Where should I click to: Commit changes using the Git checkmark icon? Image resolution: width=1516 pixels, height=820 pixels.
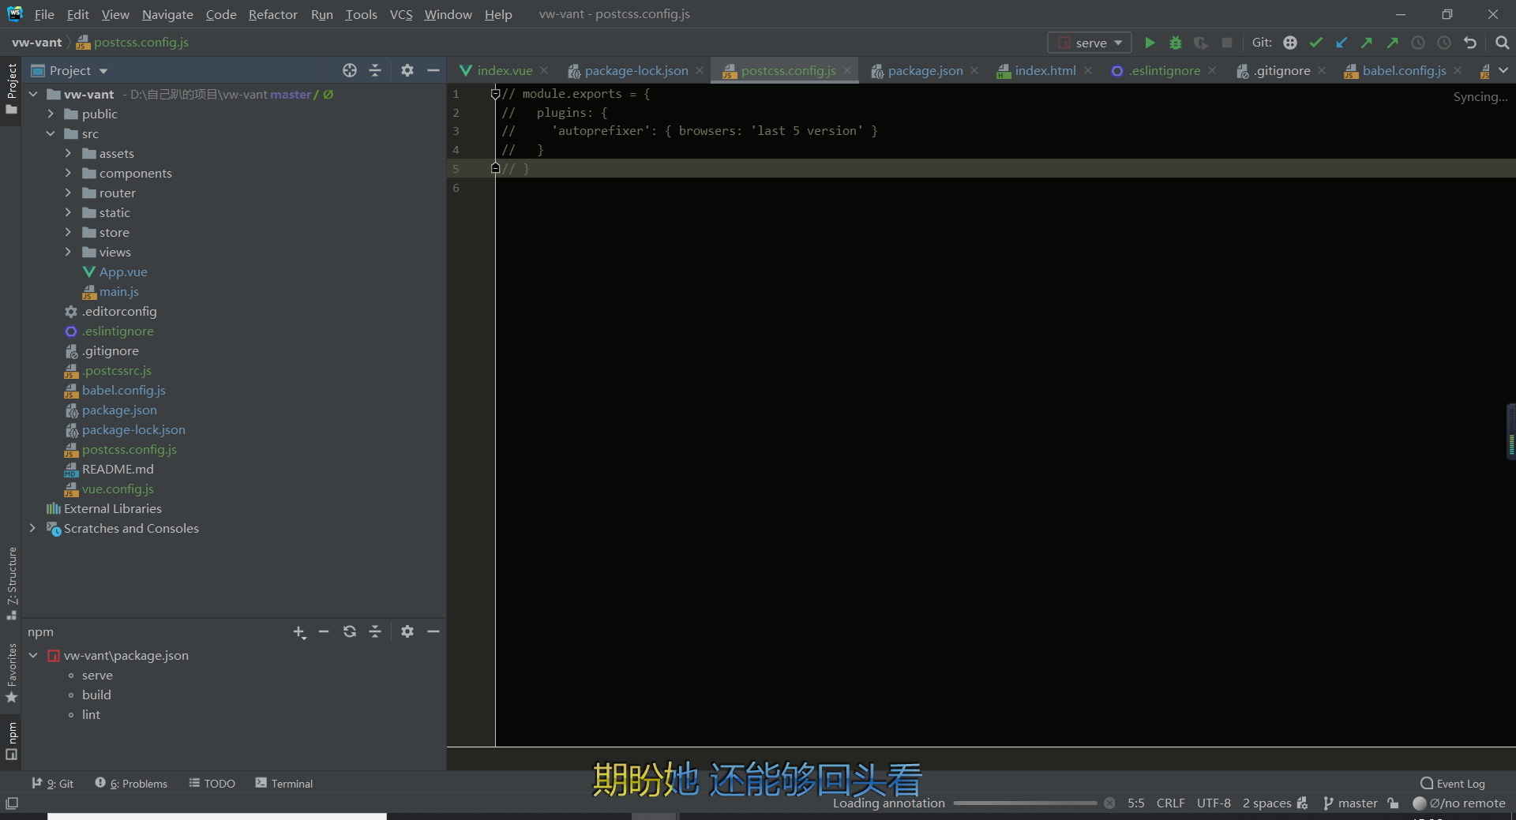(1315, 43)
